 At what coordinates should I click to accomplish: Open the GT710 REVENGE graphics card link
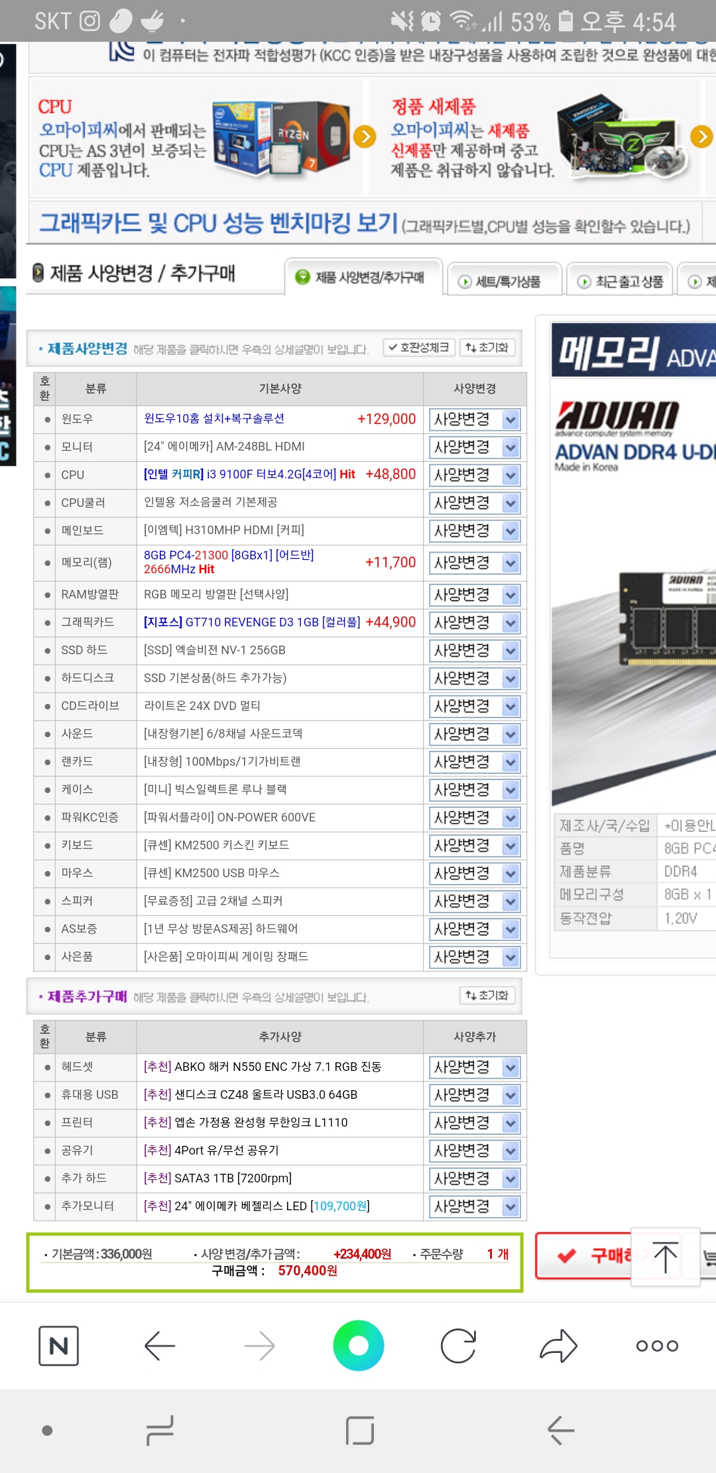pyautogui.click(x=252, y=622)
